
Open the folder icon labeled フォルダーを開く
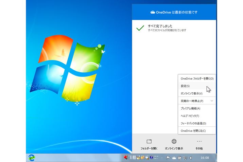[x=149, y=141]
